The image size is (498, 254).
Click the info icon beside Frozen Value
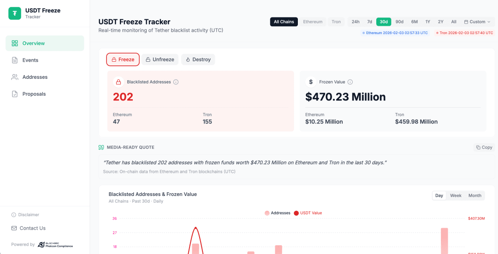coord(350,82)
